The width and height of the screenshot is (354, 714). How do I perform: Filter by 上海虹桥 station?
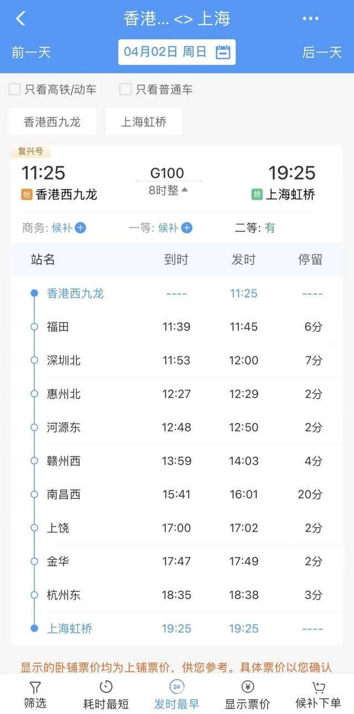pyautogui.click(x=144, y=122)
